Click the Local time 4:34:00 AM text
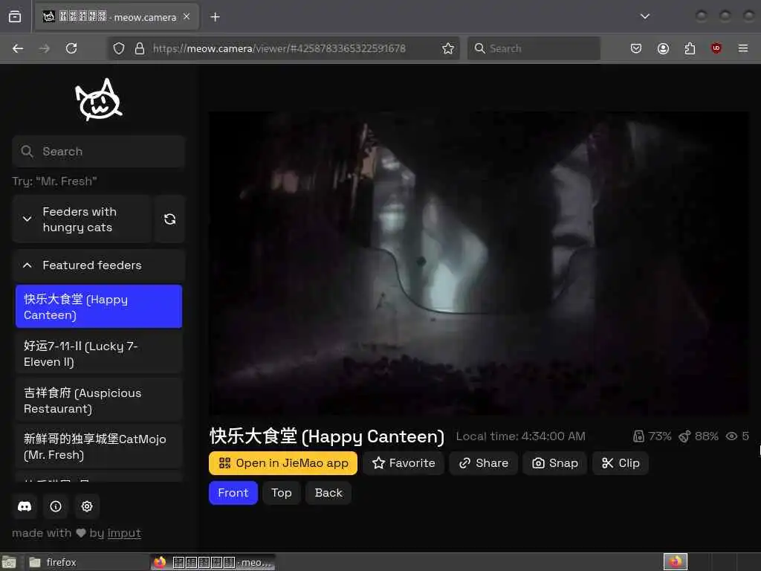This screenshot has height=571, width=761. tap(521, 436)
